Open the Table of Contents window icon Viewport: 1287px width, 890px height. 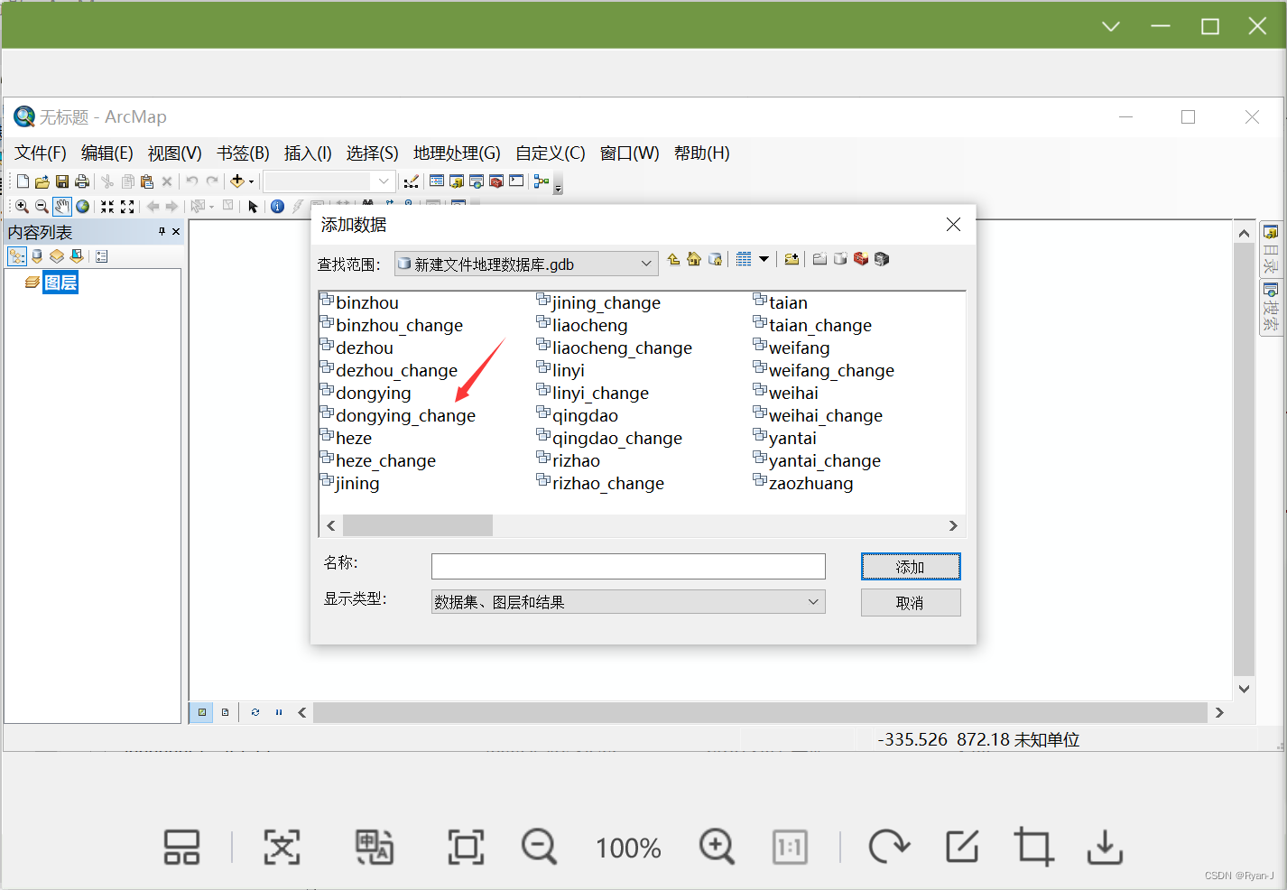pyautogui.click(x=437, y=181)
